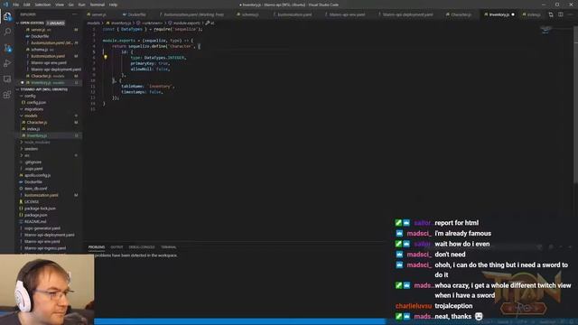Open the Extensions view
Screen dimensions: 578x325
(7, 95)
